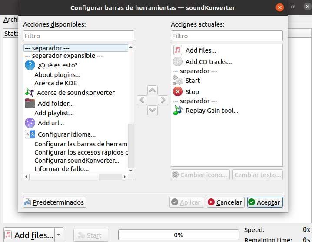Viewport: 312px width, 242px height.
Task: Select the 'Add CD tracks...' text label
Action: click(x=209, y=62)
